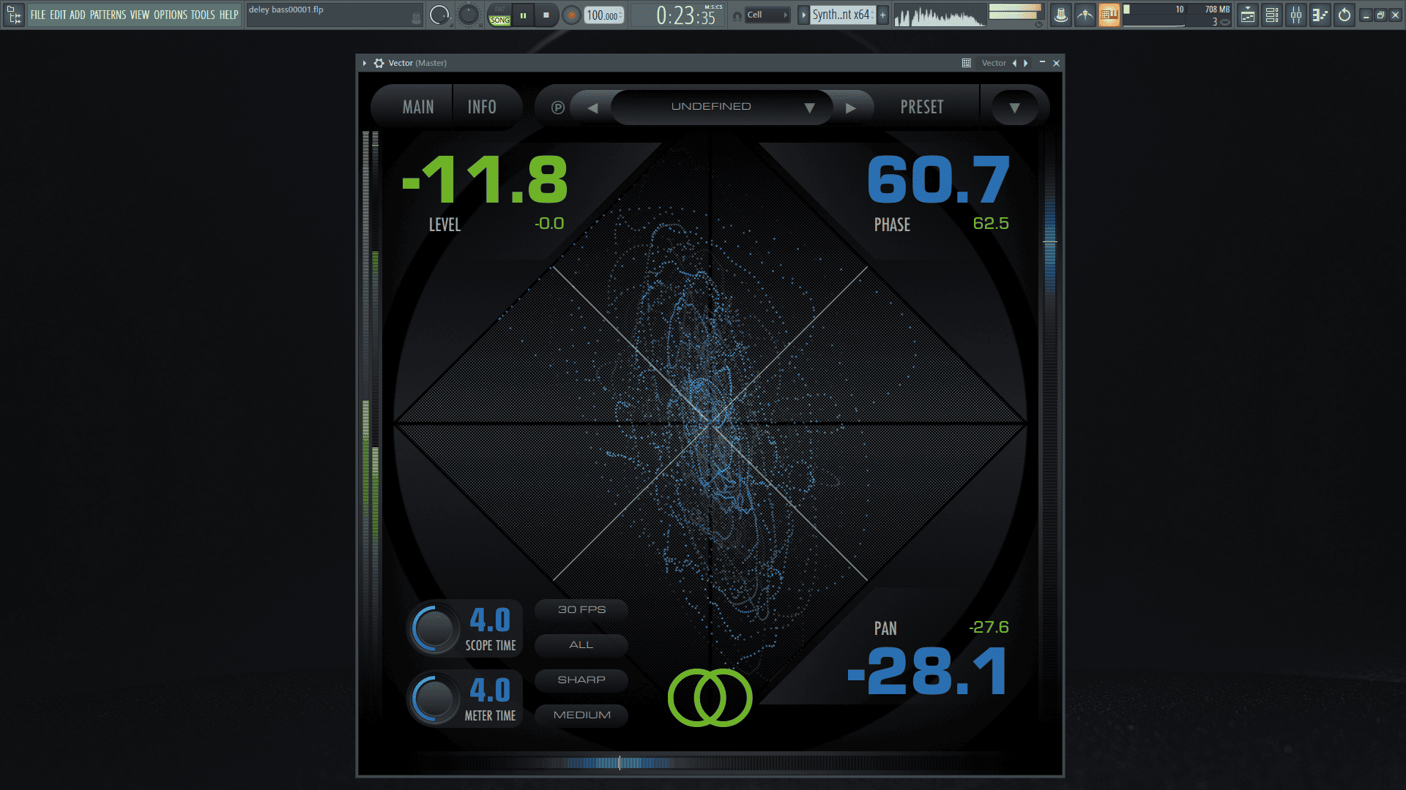Open the Cell snap dropdown
1406x790 pixels.
[767, 15]
